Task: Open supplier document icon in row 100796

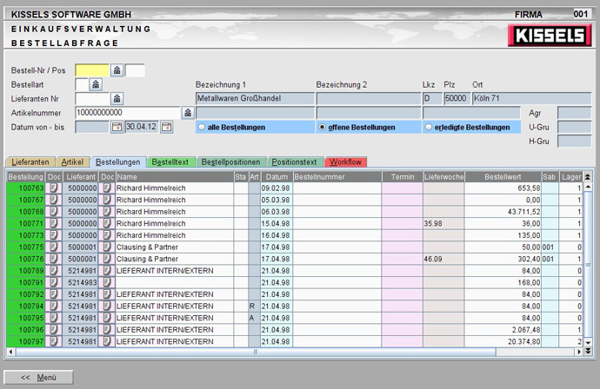Action: (107, 330)
